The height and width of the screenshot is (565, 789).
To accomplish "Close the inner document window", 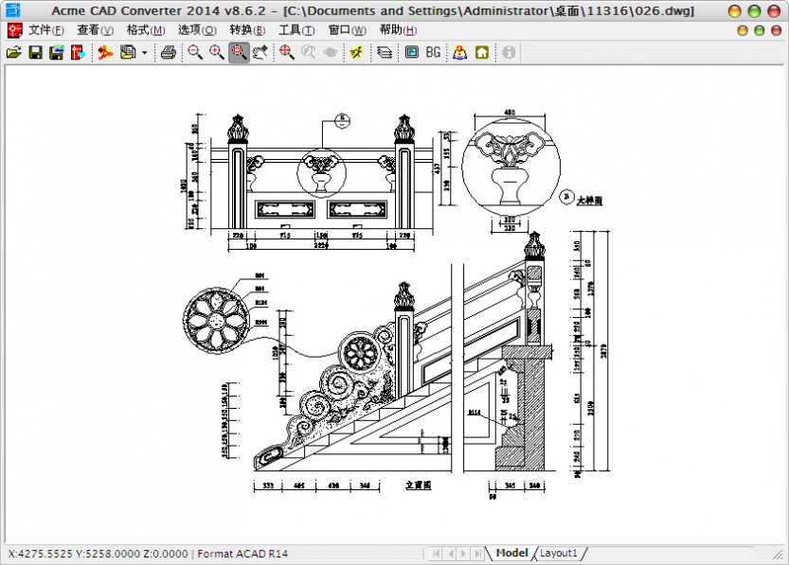I will [x=777, y=30].
